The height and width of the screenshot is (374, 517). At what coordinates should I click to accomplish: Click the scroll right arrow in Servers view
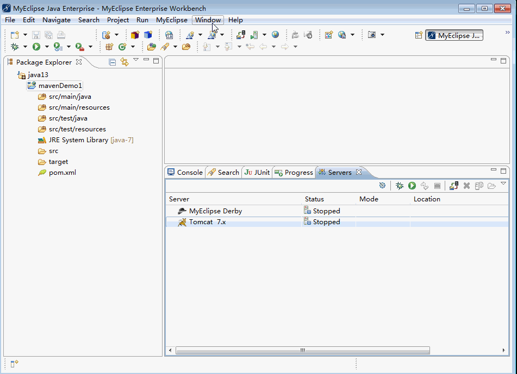503,350
